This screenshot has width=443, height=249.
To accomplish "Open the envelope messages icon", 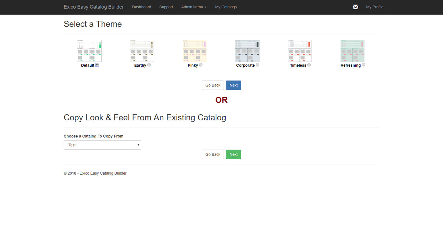I will [x=355, y=7].
